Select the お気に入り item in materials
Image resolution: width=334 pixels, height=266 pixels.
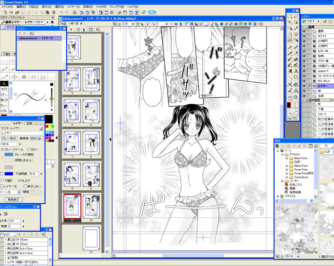tap(295, 184)
